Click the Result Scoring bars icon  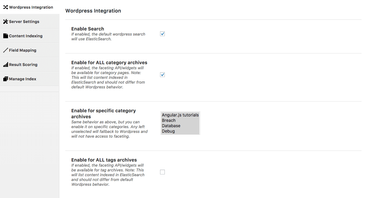click(5, 65)
